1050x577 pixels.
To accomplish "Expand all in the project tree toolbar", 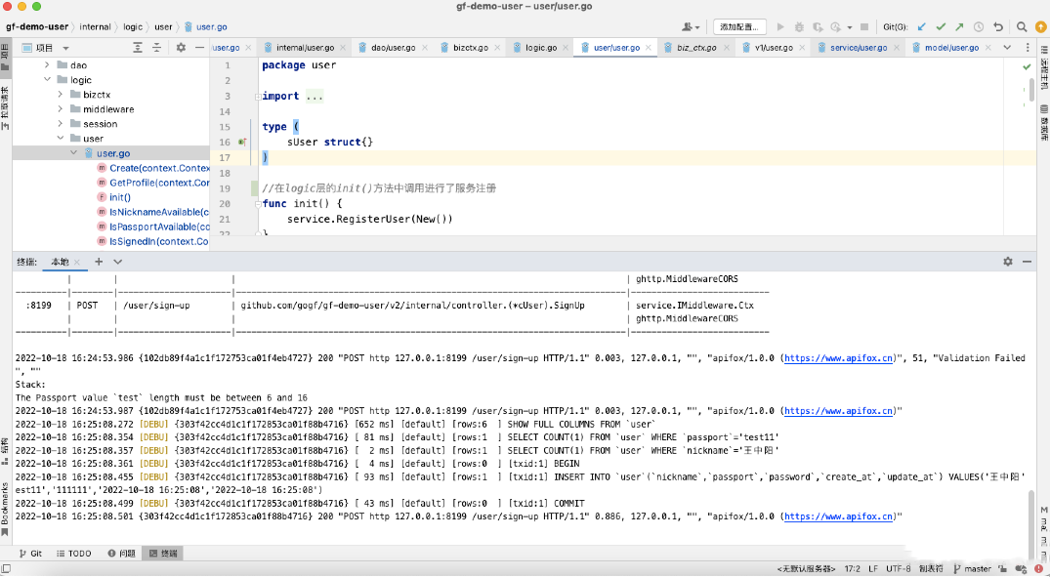I will (138, 48).
